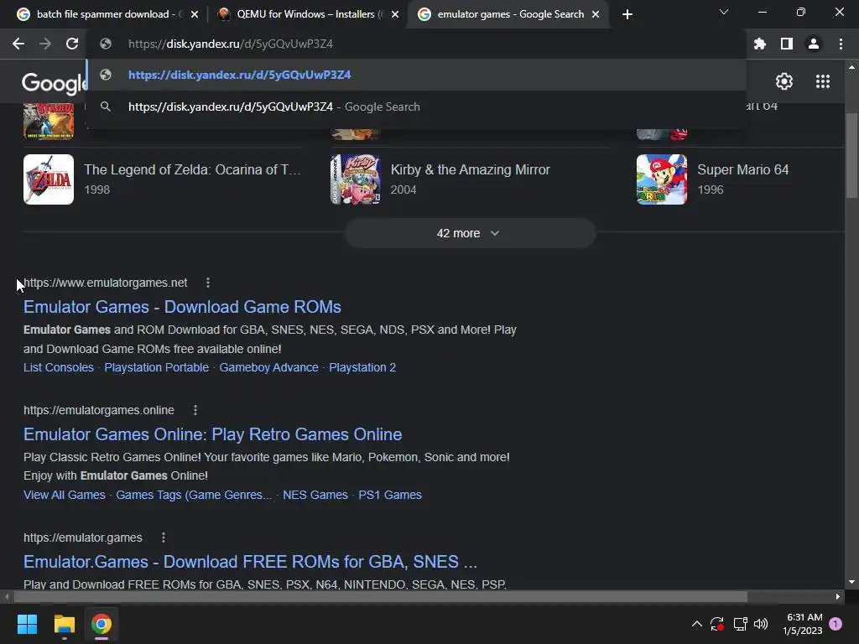The image size is (859, 644).
Task: Click the https://www.emulatorgames.net URL text
Action: click(x=105, y=283)
